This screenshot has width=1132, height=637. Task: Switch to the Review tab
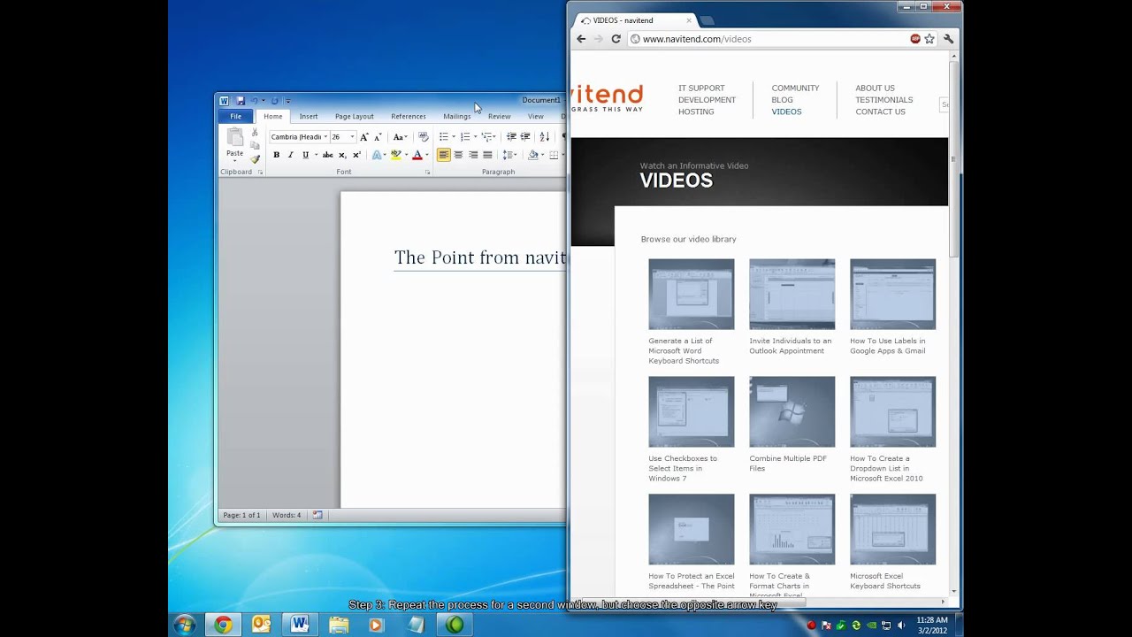pos(500,116)
